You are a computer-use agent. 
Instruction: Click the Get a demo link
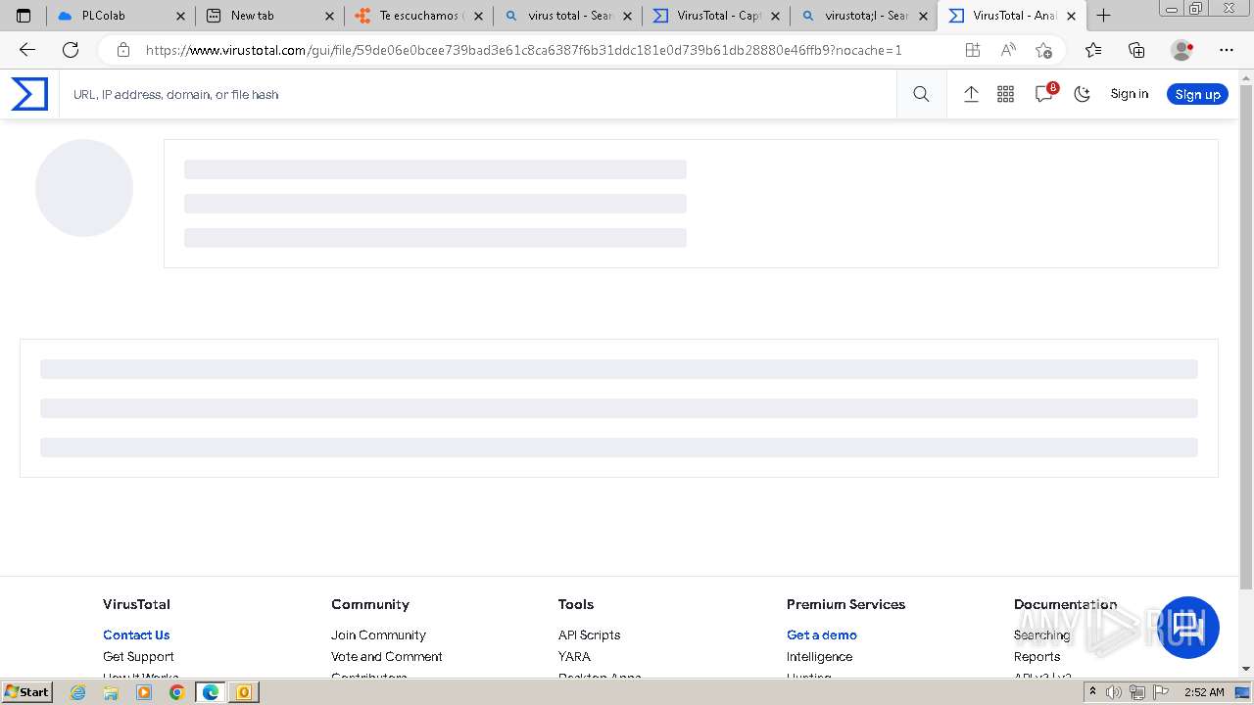pos(822,634)
